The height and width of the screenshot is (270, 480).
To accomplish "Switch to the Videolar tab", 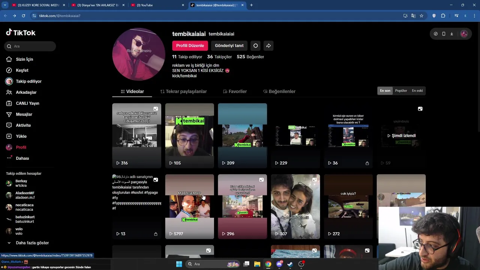I will coord(132,91).
